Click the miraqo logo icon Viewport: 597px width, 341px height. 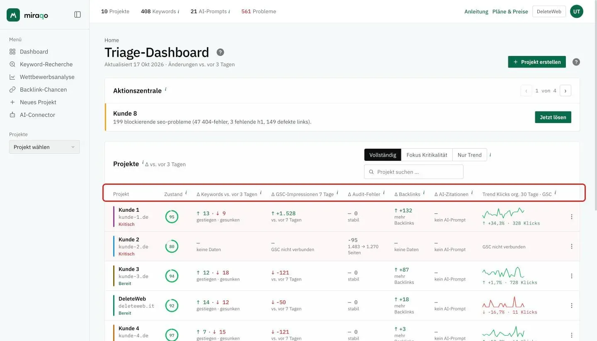[x=13, y=15]
